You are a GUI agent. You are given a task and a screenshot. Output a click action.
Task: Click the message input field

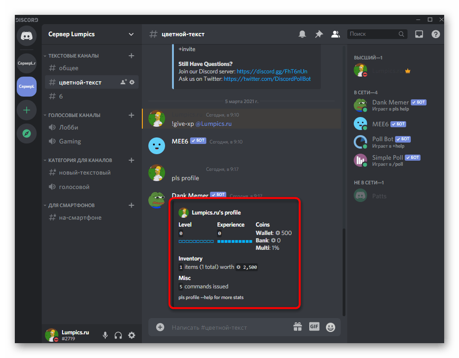click(227, 327)
